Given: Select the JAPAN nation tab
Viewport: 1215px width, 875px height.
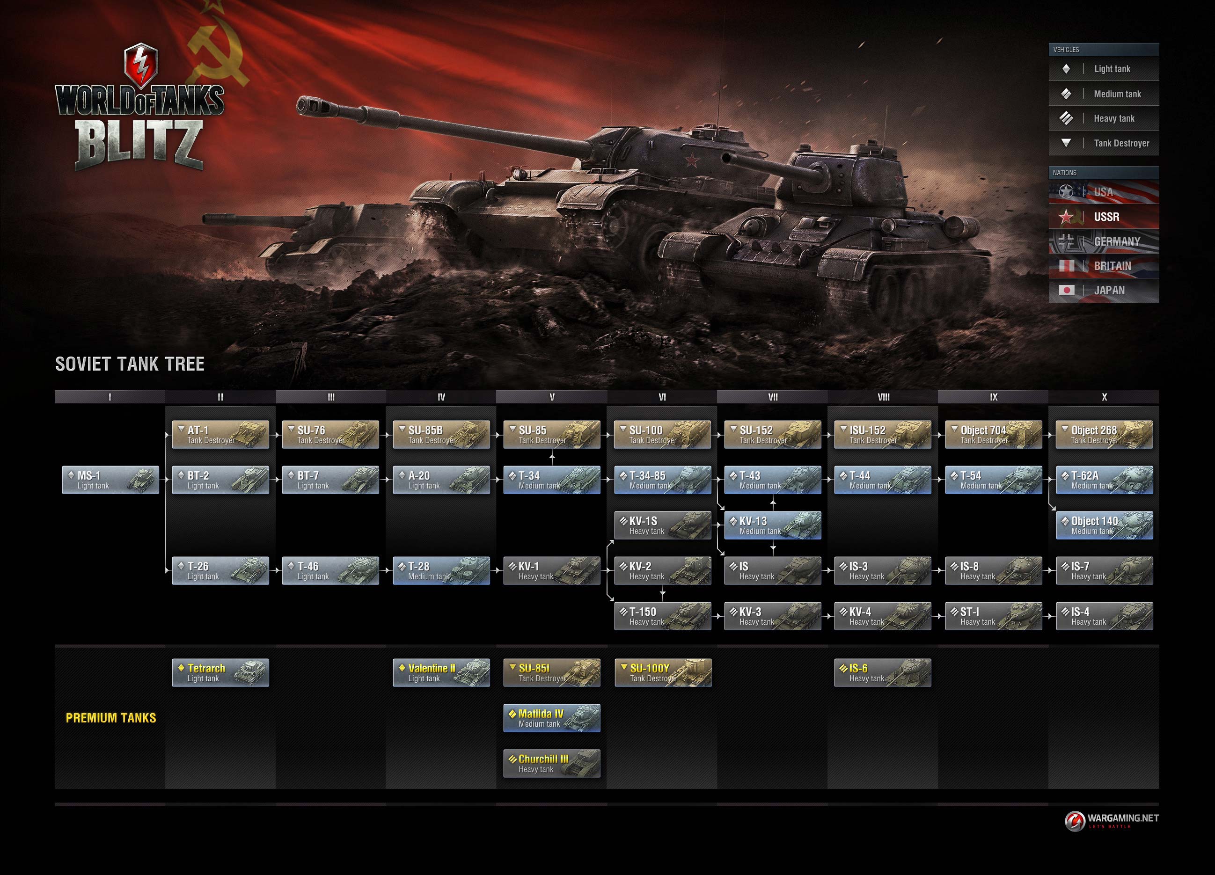Looking at the screenshot, I should coord(1104,291).
